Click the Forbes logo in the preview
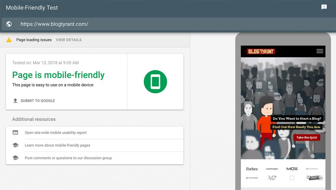Image resolution: width=336 pixels, height=190 pixels. [x=252, y=169]
